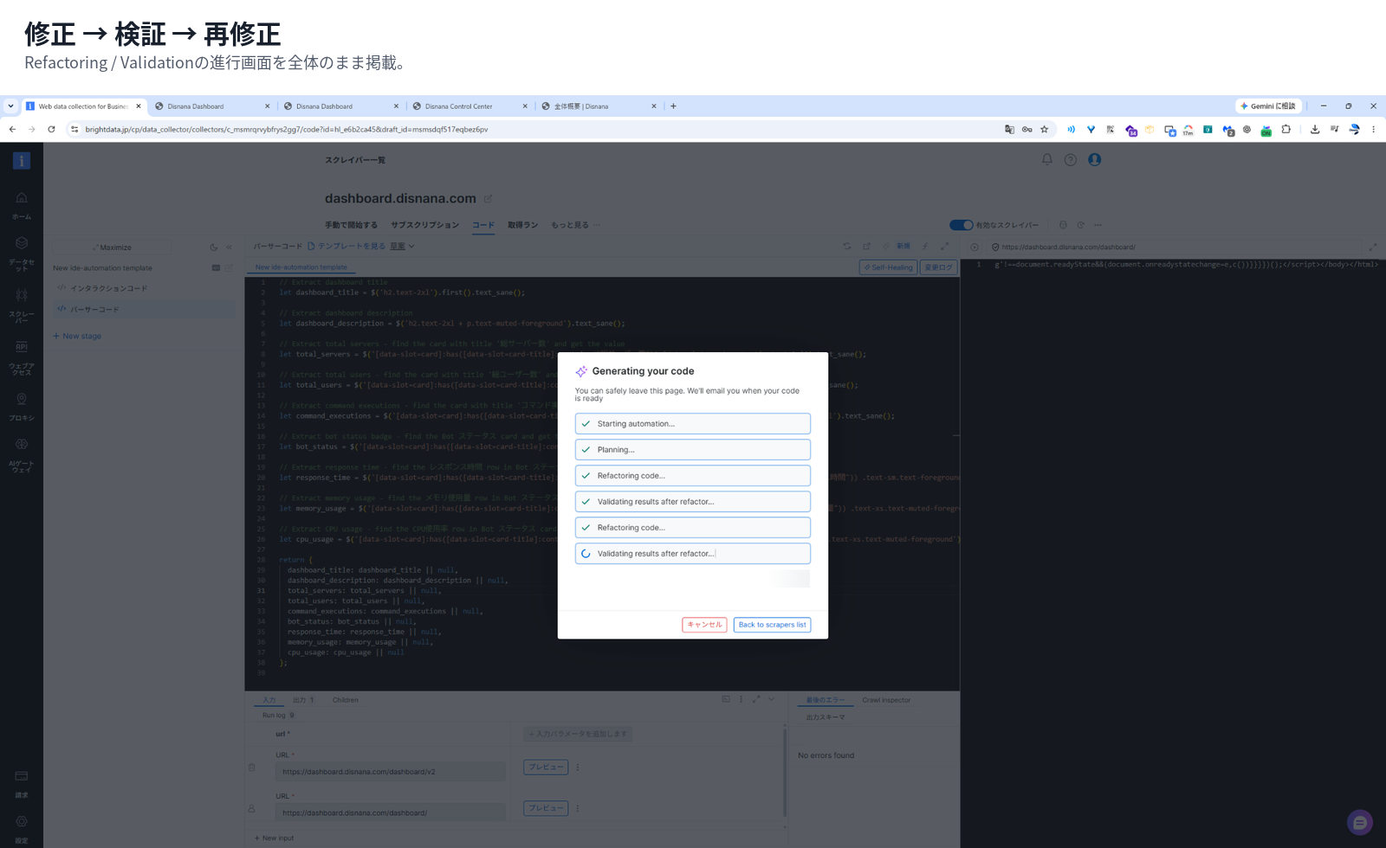
Task: Click プレビュー for dashboard/ URL
Action: tap(546, 808)
